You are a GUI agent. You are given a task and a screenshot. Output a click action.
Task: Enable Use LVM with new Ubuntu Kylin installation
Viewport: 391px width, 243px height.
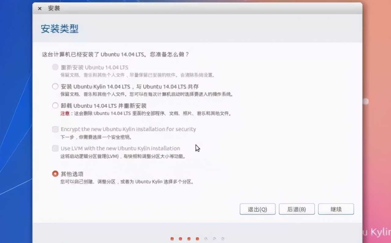[55, 149]
